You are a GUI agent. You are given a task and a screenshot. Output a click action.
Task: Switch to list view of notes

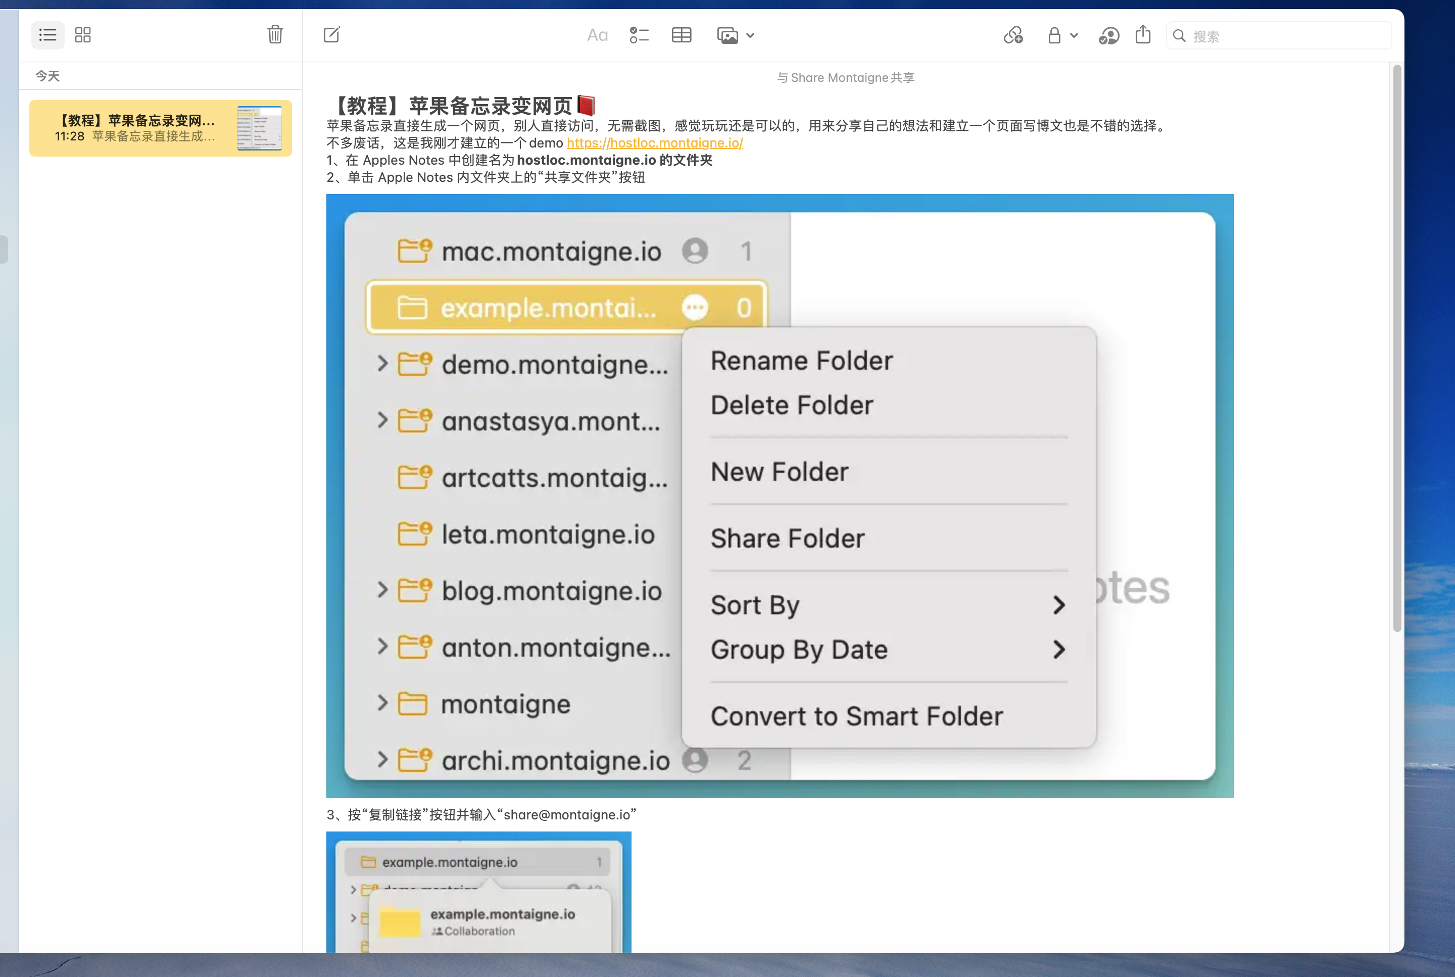click(48, 35)
